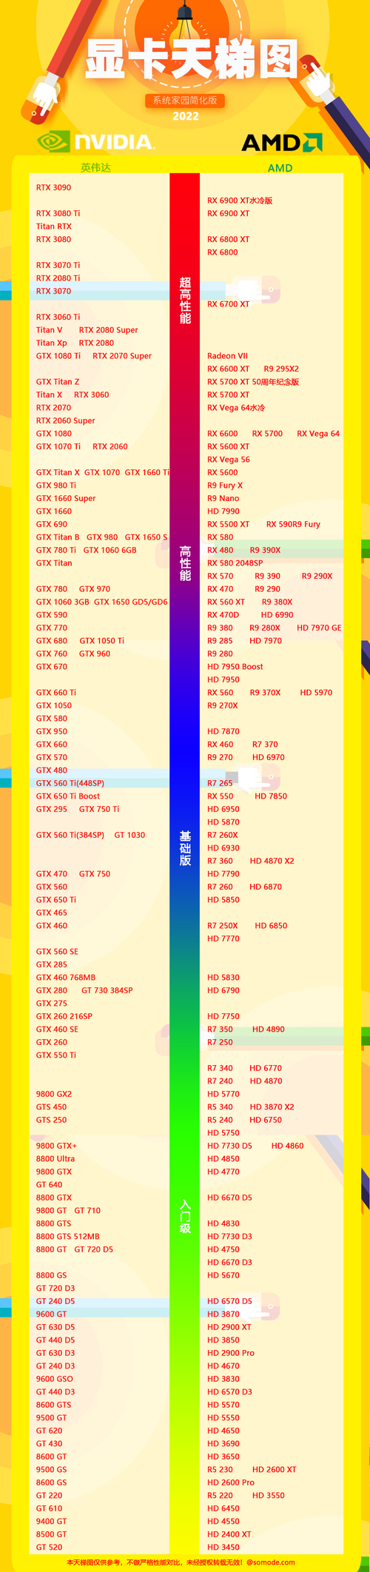Click the RTX 2060 Super entry
This screenshot has height=1572, width=370.
click(66, 420)
